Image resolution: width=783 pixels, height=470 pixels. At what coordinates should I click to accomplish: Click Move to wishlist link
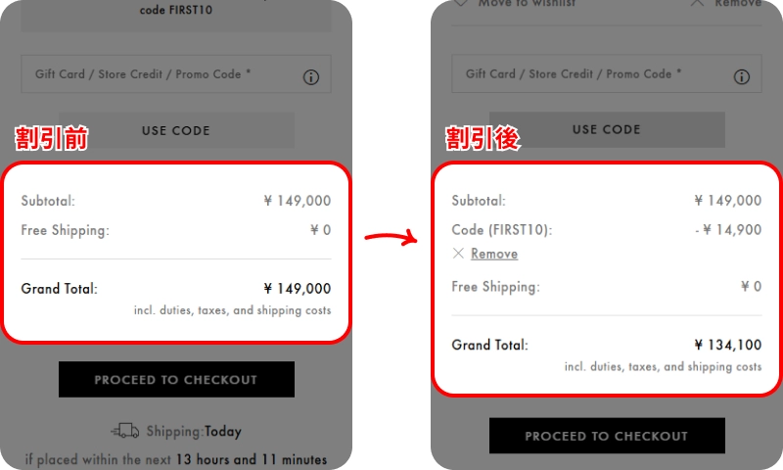(527, 4)
